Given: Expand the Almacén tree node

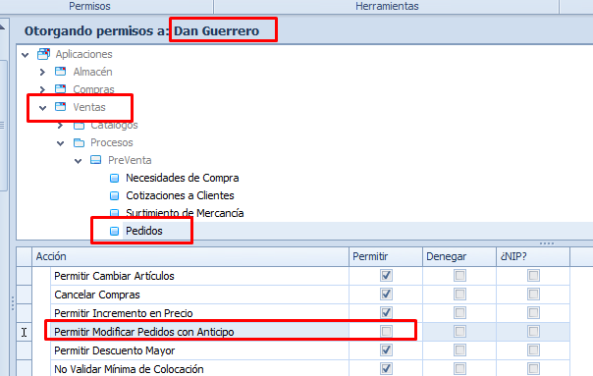Looking at the screenshot, I should [42, 72].
